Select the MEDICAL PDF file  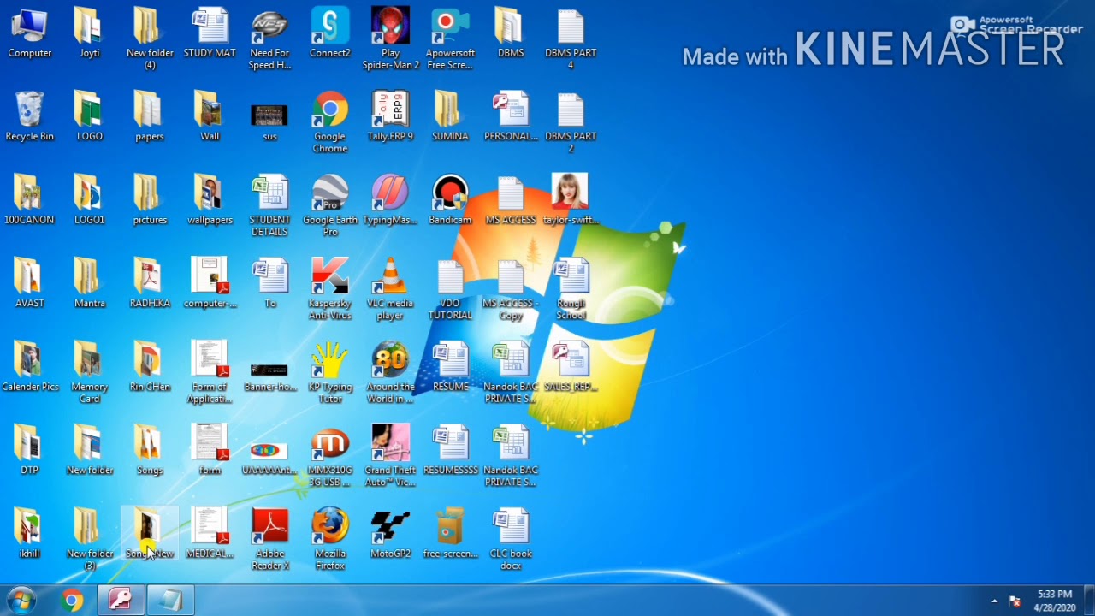pyautogui.click(x=210, y=534)
